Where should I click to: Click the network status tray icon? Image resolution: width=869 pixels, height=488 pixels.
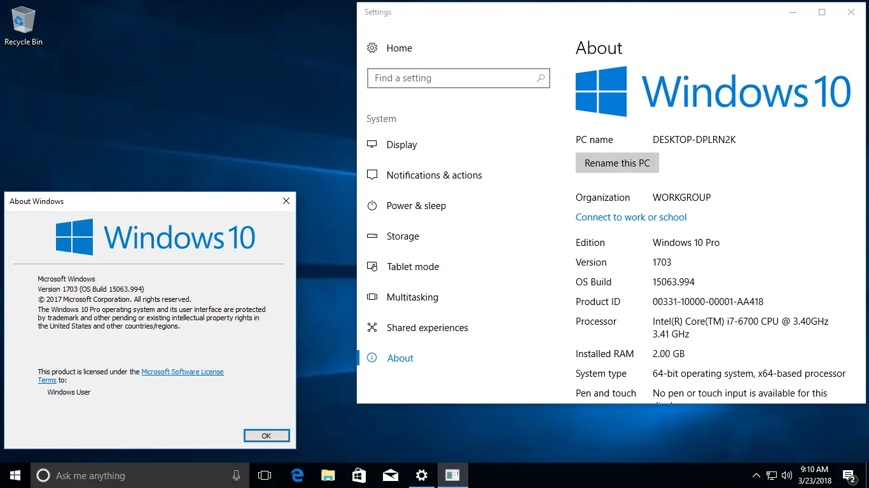pos(771,475)
